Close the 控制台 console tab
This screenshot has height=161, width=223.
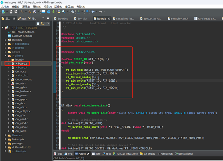(x=88, y=154)
